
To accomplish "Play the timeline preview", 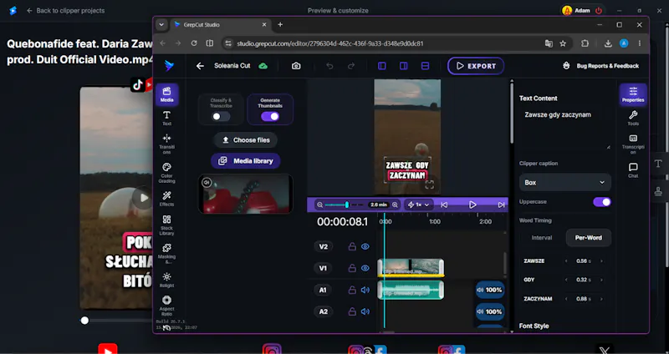I will click(x=472, y=205).
